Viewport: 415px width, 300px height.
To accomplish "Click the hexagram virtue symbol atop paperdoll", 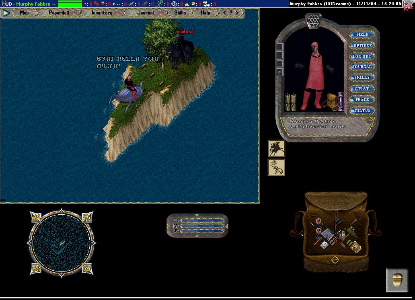I will pos(312,20).
